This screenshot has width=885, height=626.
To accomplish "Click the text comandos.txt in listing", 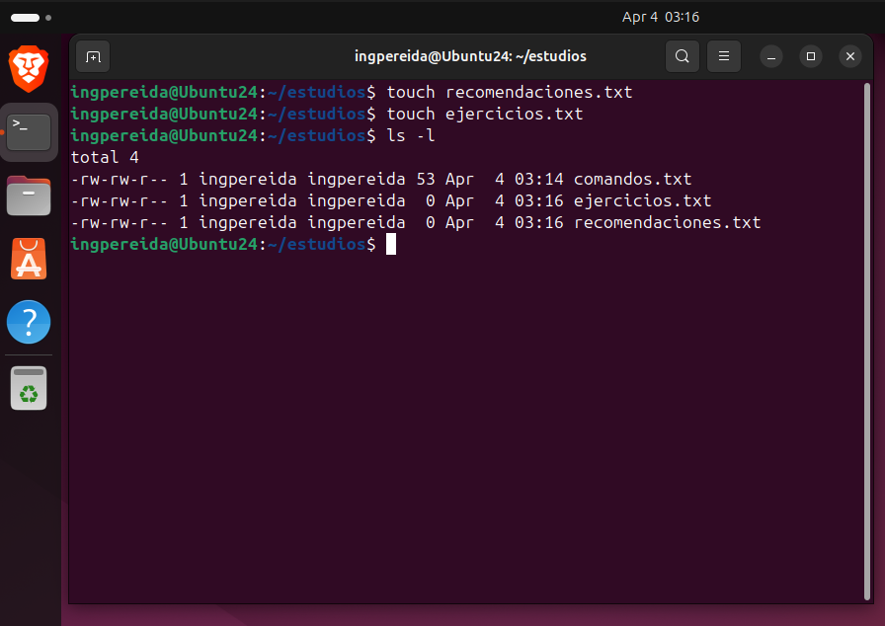I will [633, 180].
